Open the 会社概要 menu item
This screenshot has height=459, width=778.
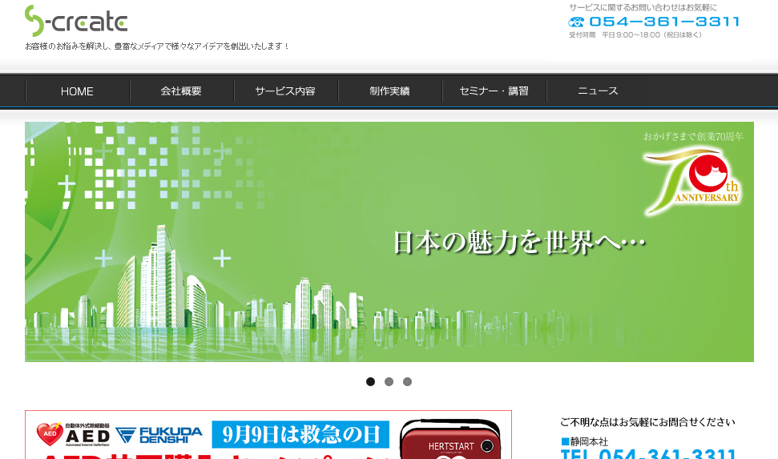[x=181, y=91]
